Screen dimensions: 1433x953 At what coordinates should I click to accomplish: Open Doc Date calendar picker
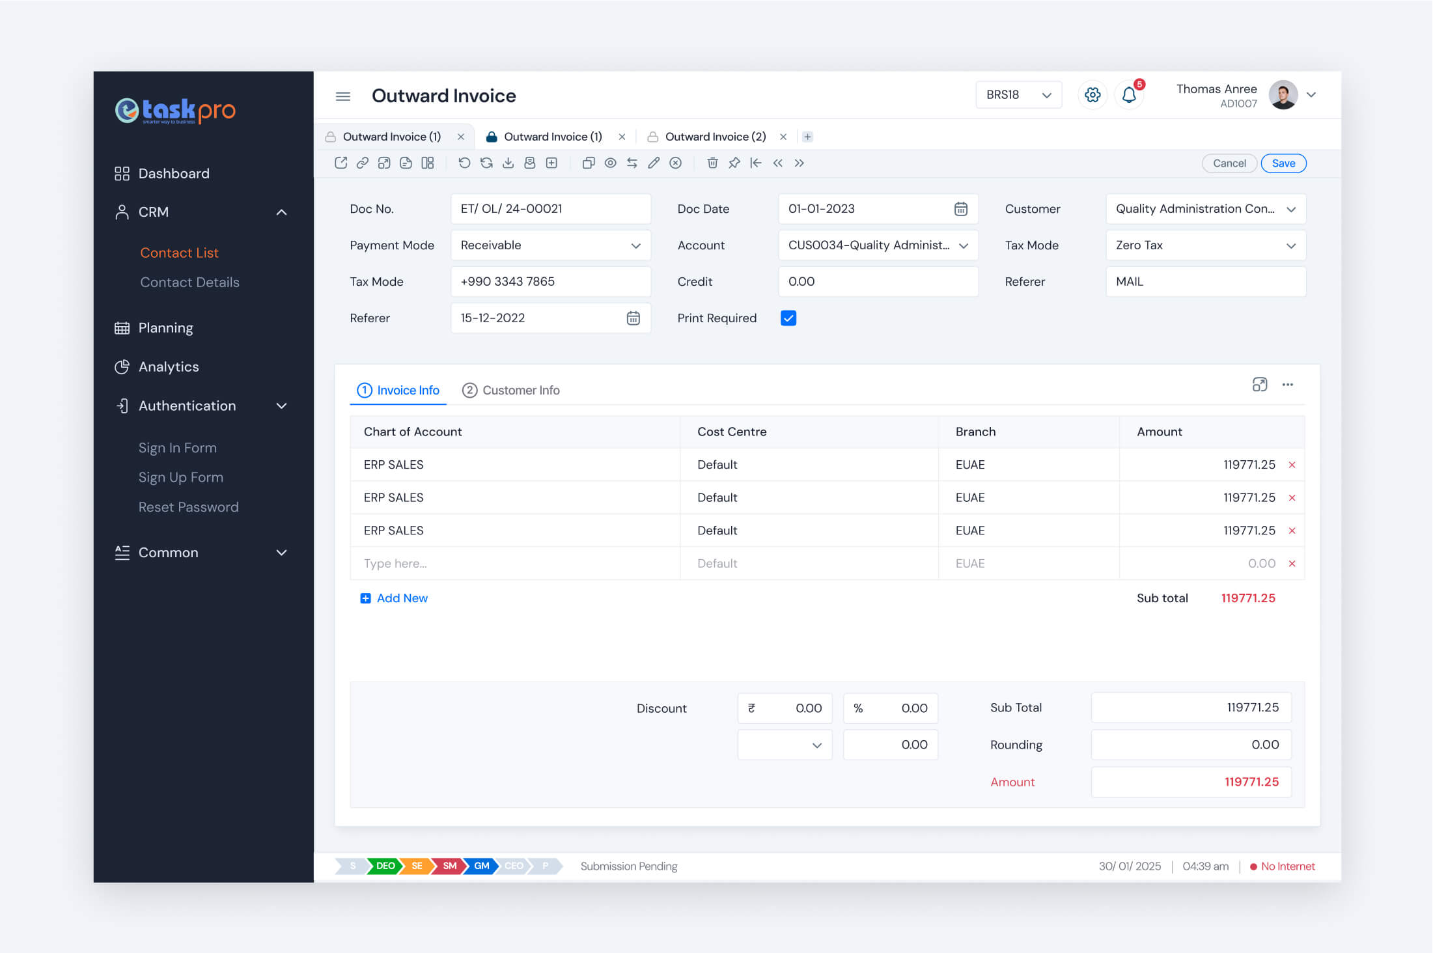(960, 209)
